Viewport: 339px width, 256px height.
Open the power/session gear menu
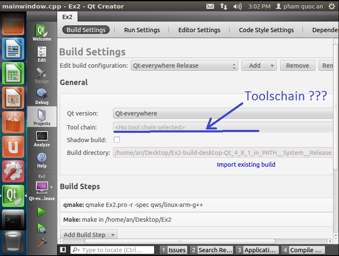point(332,6)
